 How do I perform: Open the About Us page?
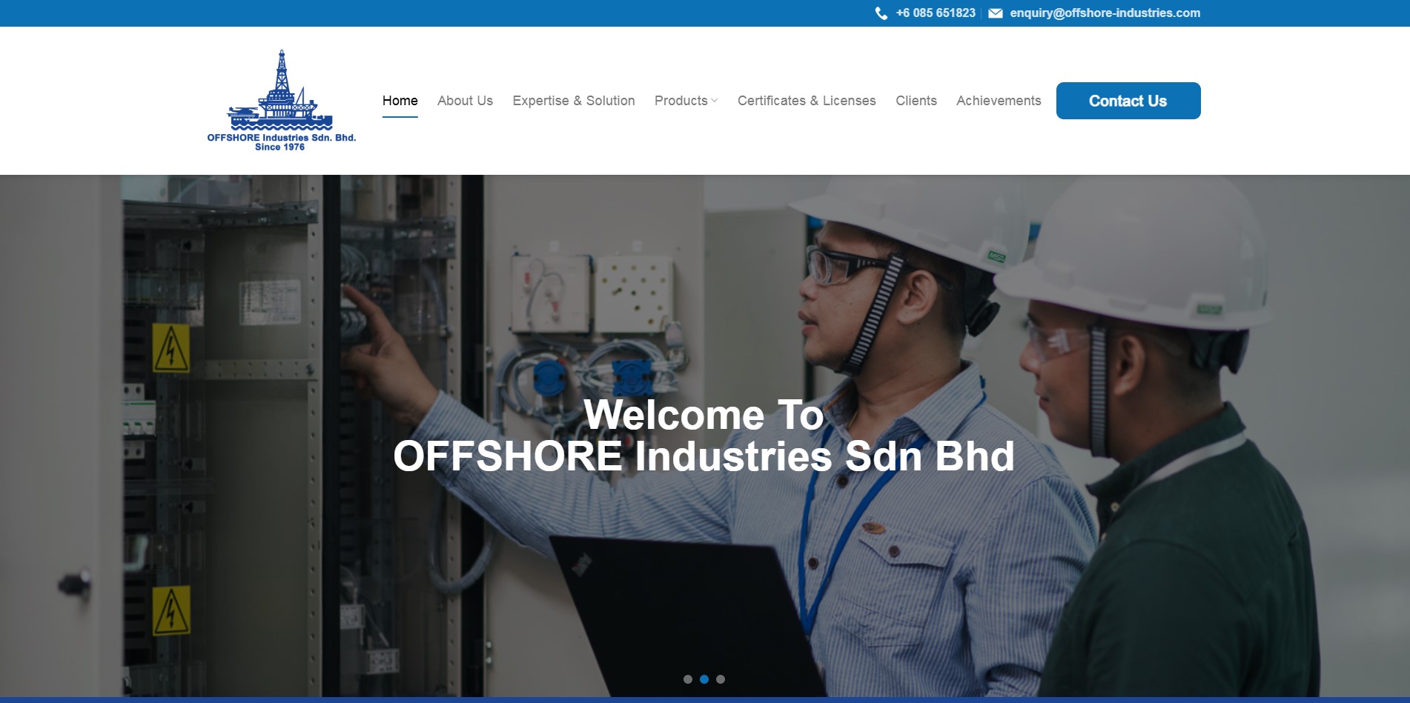click(x=465, y=101)
